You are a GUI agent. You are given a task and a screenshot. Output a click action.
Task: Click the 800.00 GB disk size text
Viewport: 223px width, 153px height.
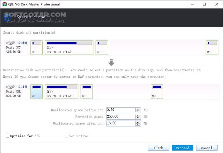(x=13, y=96)
